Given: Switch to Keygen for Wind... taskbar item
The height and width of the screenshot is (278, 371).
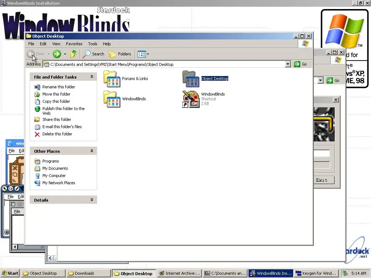Looking at the screenshot, I should point(316,273).
